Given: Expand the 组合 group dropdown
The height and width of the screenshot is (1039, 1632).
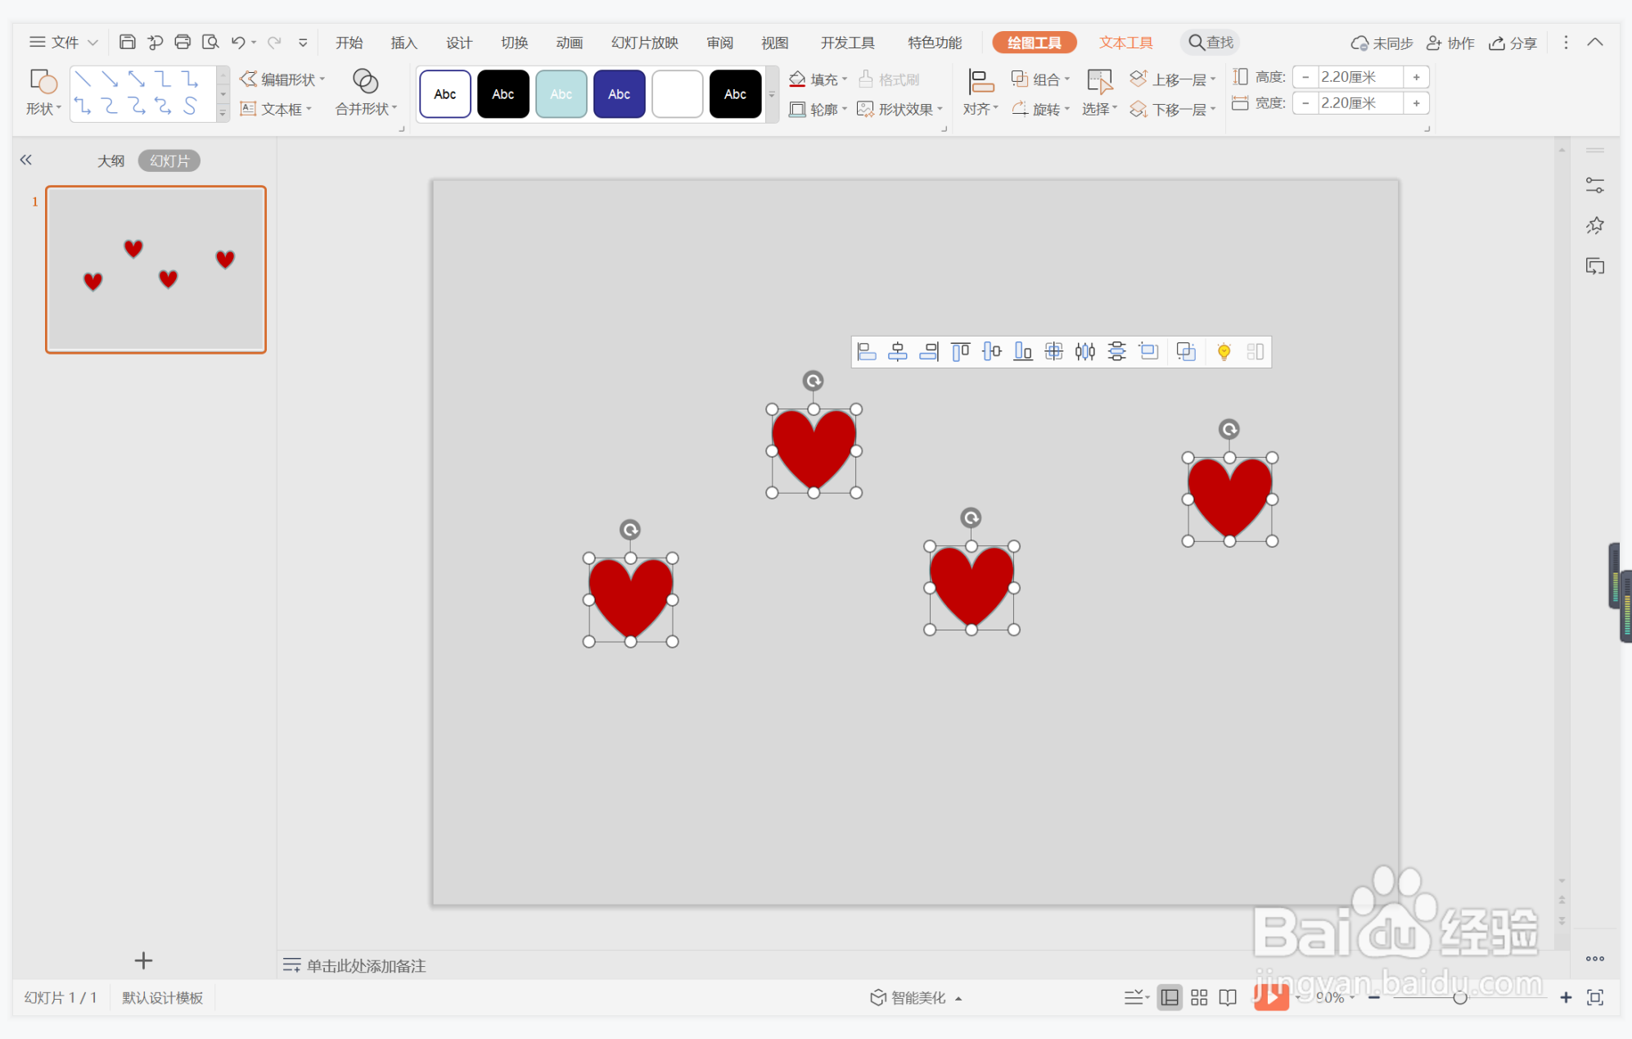Looking at the screenshot, I should [x=1041, y=79].
